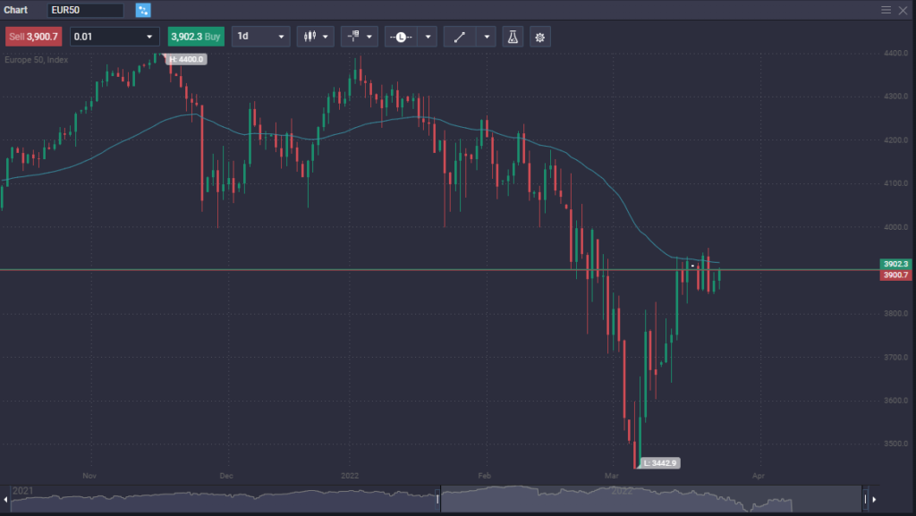The height and width of the screenshot is (516, 916).
Task: Click the clock time-scale icon
Action: tap(402, 37)
